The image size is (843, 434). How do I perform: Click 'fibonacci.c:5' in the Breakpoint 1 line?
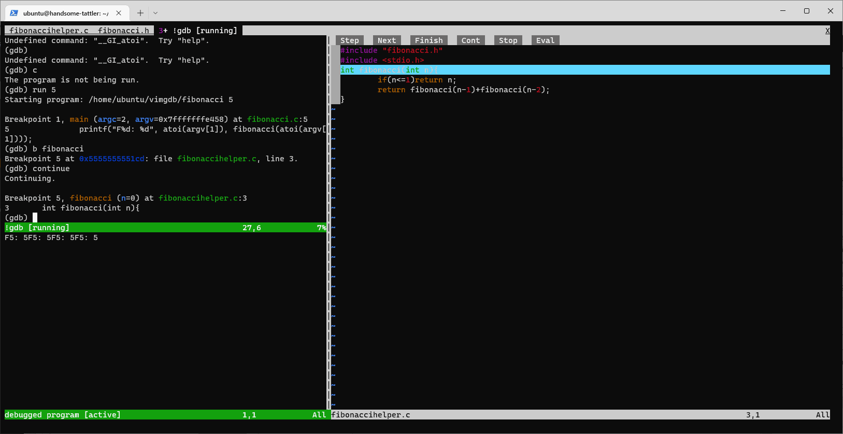coord(277,119)
